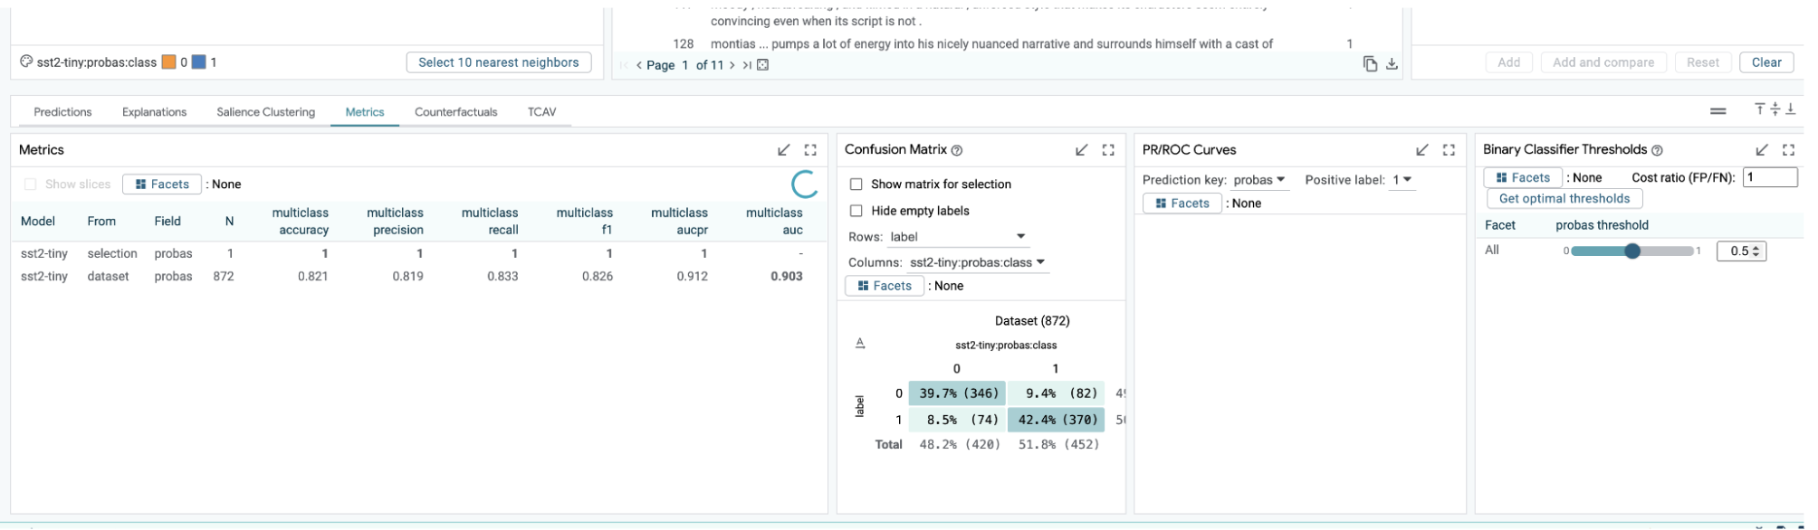Click the probas threshold slider handle
1818x530 pixels.
point(1632,251)
